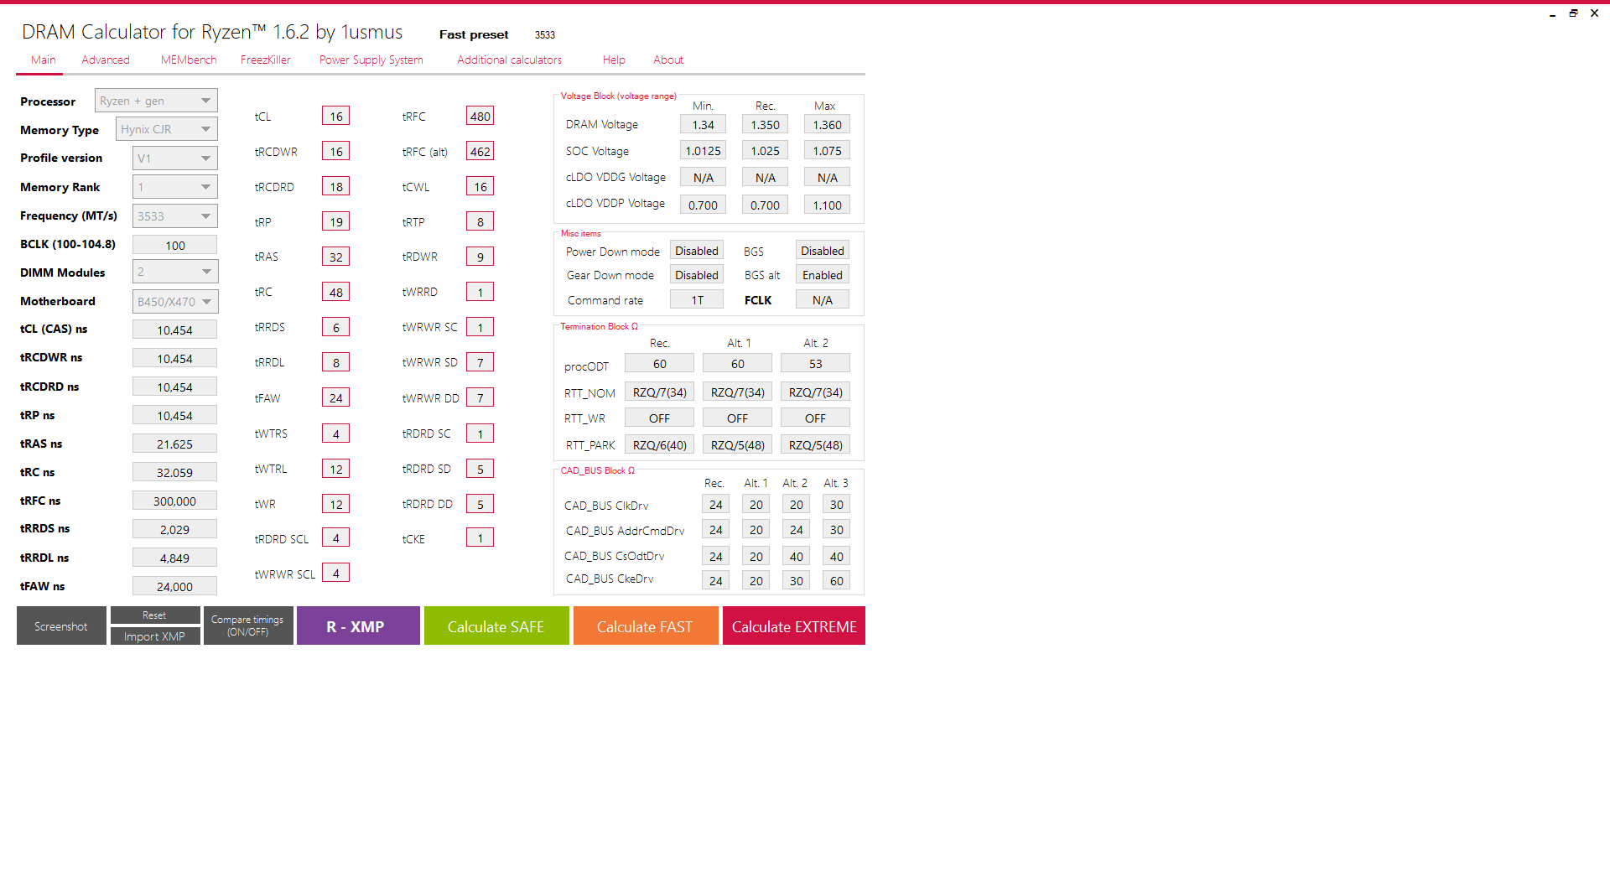Click the Calculate SAFE button
The height and width of the screenshot is (872, 1610).
coord(496,626)
